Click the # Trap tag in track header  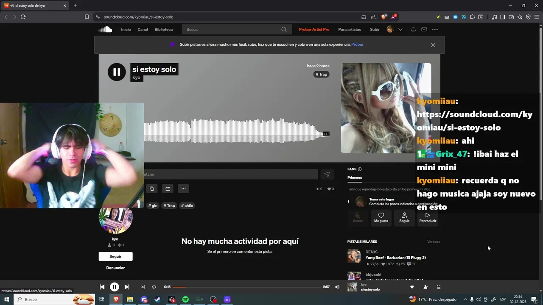[x=322, y=75]
